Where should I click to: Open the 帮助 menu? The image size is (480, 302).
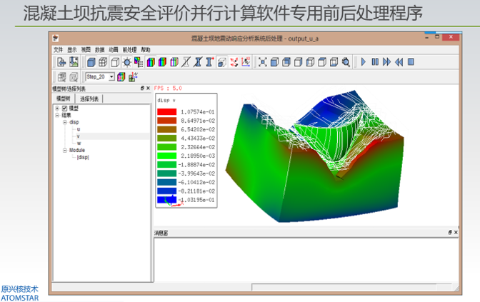(146, 49)
